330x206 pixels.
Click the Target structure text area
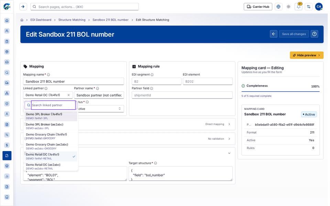[180, 173]
